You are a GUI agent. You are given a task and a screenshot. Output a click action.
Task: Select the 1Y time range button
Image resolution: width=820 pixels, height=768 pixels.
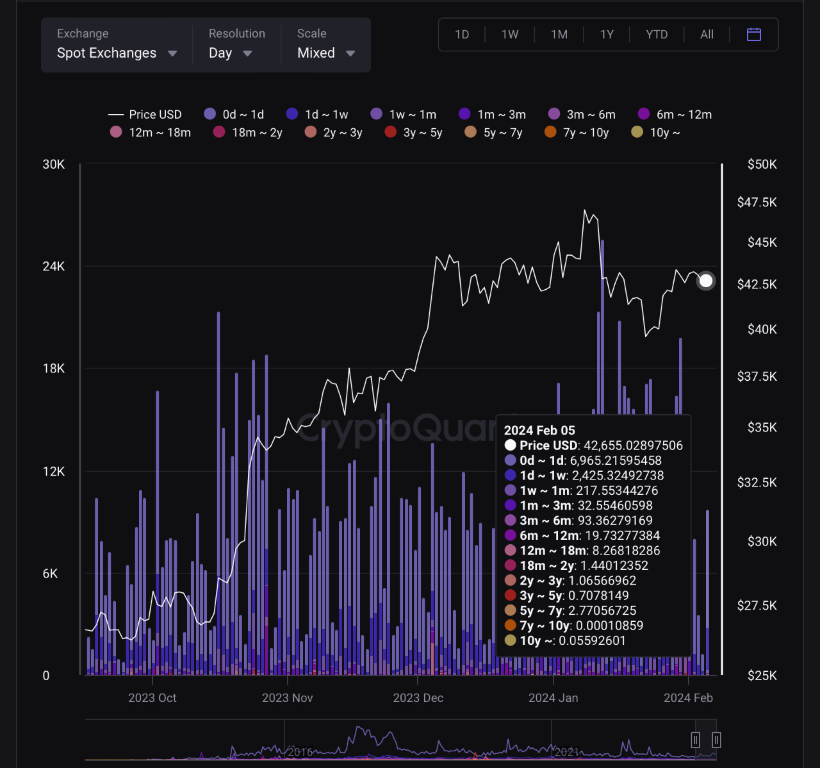pos(606,35)
